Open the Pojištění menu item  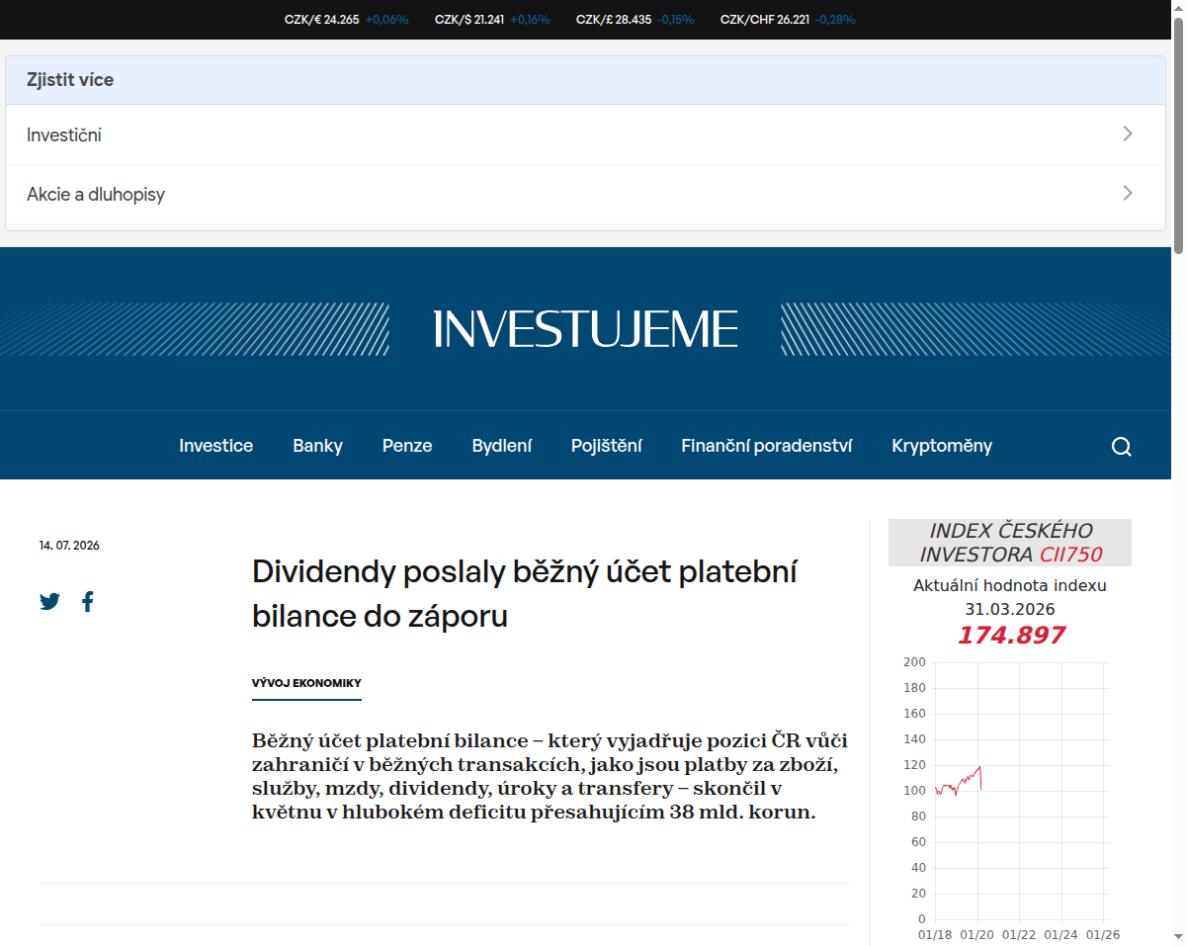pyautogui.click(x=606, y=446)
